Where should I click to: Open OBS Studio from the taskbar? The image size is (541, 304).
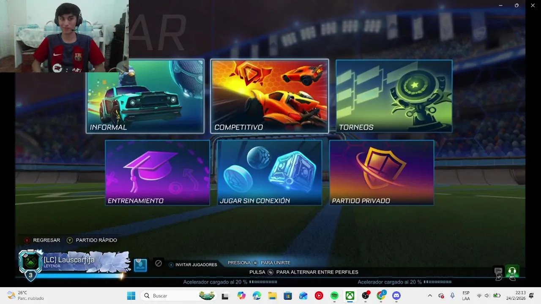(366, 296)
